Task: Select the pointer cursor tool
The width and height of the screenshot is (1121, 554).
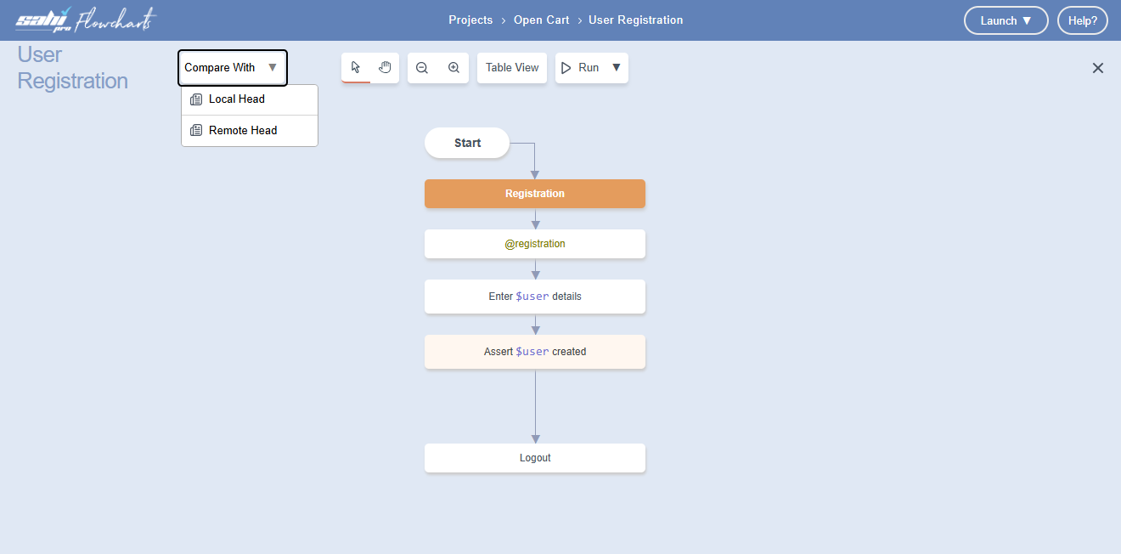Action: (x=356, y=68)
